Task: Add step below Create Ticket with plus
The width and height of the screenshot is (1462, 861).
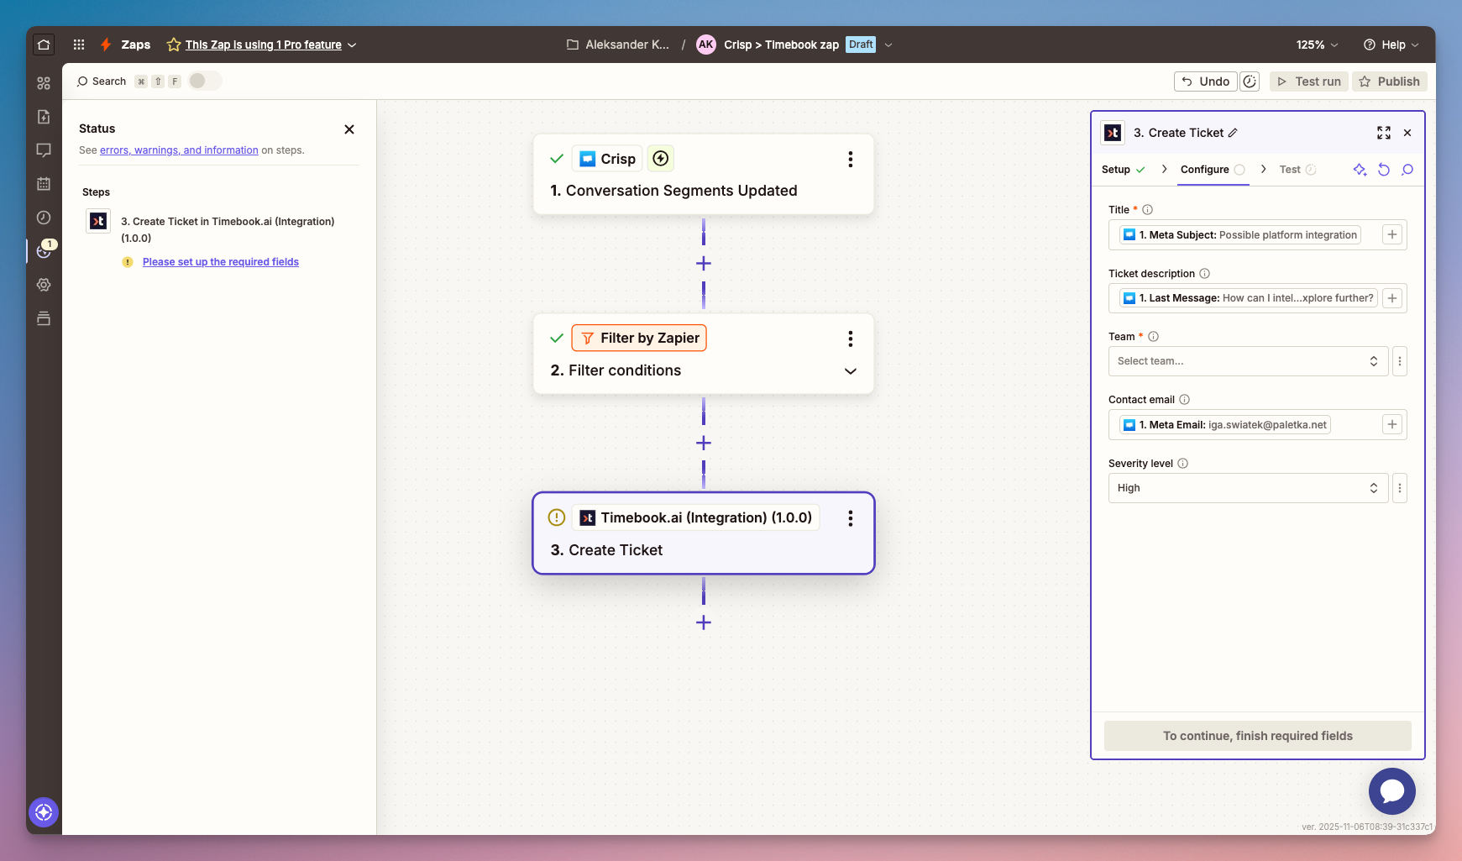Action: tap(704, 622)
